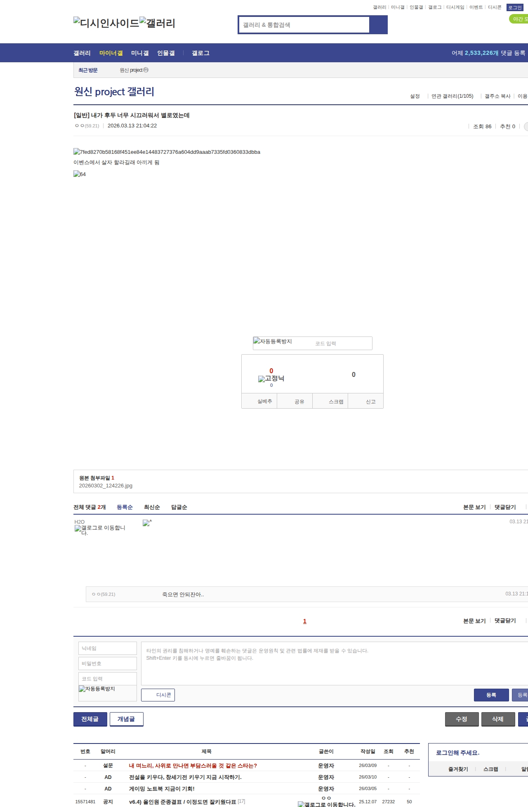Click comment page number 1
This screenshot has width=528, height=807.
(305, 621)
